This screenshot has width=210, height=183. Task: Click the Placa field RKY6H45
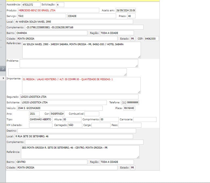tap(129, 108)
